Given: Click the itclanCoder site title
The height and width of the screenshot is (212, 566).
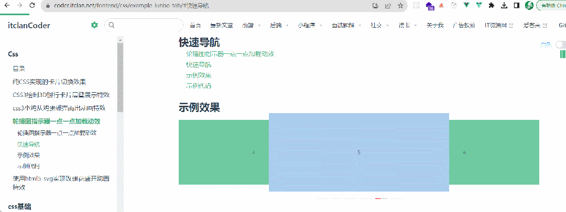Looking at the screenshot, I should tap(29, 25).
